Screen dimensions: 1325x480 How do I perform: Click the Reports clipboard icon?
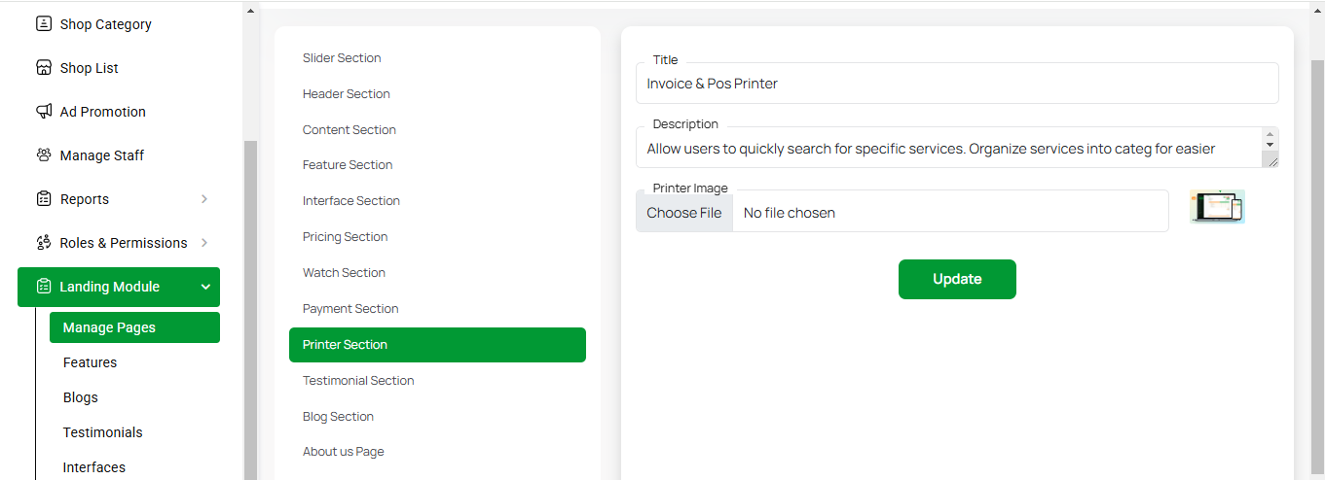(x=44, y=199)
